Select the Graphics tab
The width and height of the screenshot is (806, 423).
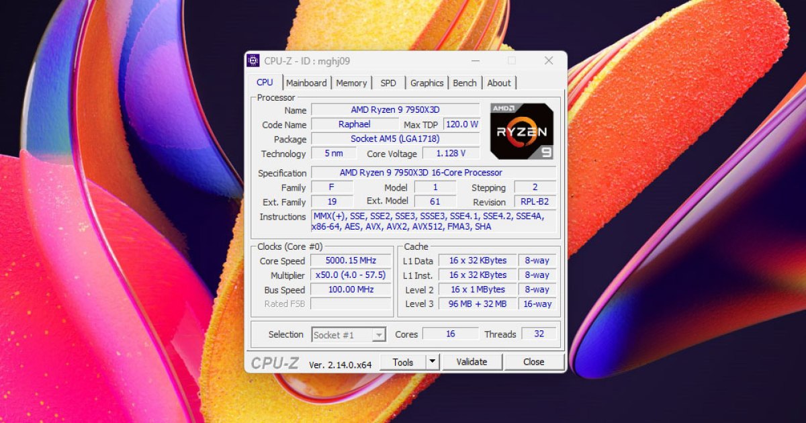427,83
